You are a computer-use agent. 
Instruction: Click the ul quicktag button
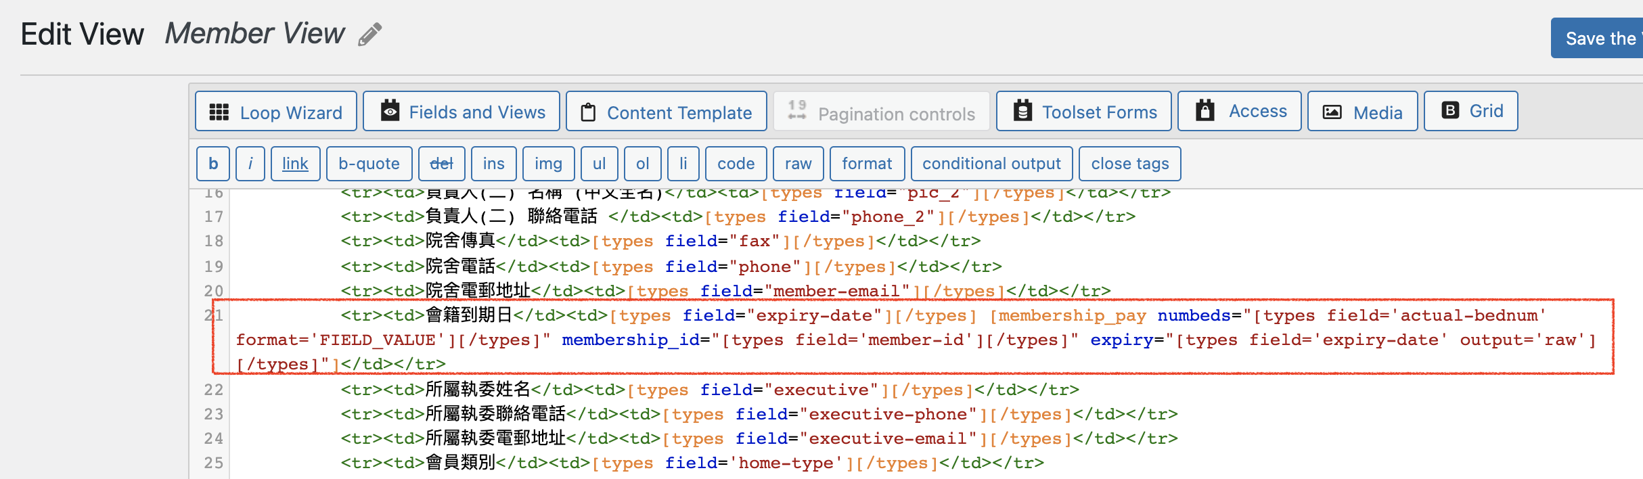pos(600,164)
